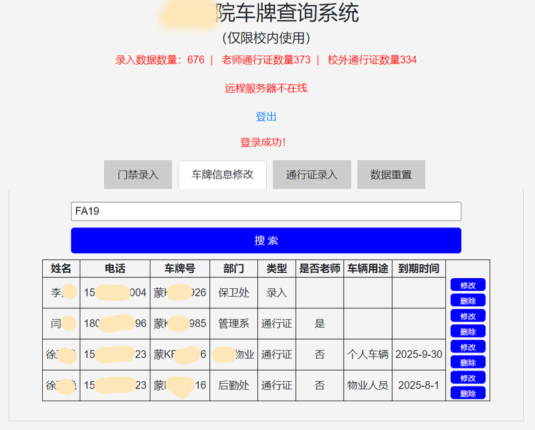Viewport: 535px width, 430px height.
Task: Click the 电话 column header
Action: click(x=115, y=269)
